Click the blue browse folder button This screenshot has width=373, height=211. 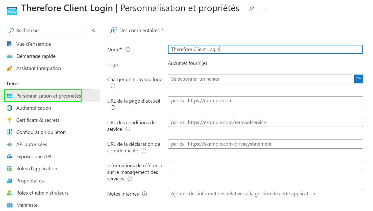359,79
